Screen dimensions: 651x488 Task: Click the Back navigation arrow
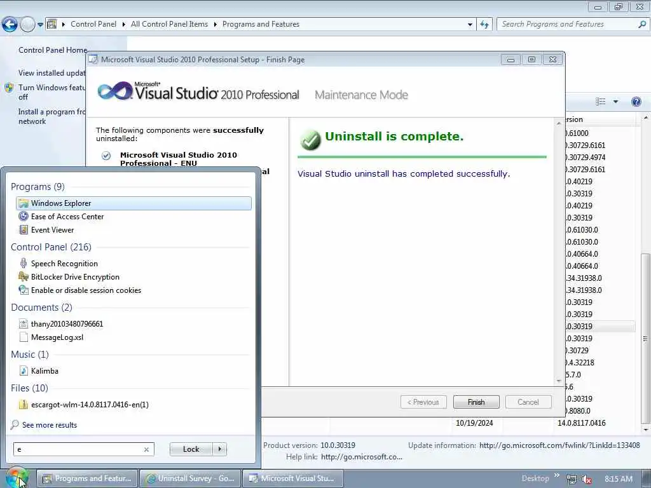[10, 25]
